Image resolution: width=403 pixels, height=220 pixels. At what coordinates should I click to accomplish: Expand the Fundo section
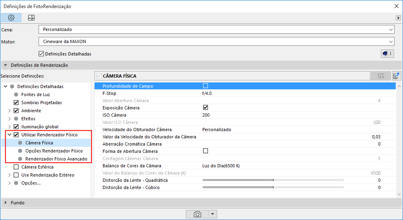(5, 203)
